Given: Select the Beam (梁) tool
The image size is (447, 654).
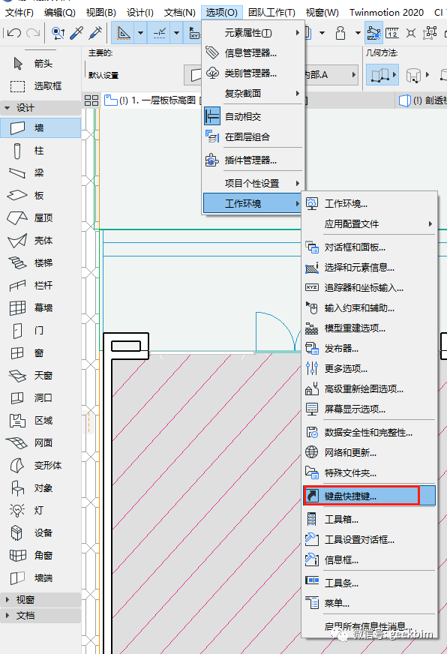Looking at the screenshot, I should (x=40, y=172).
